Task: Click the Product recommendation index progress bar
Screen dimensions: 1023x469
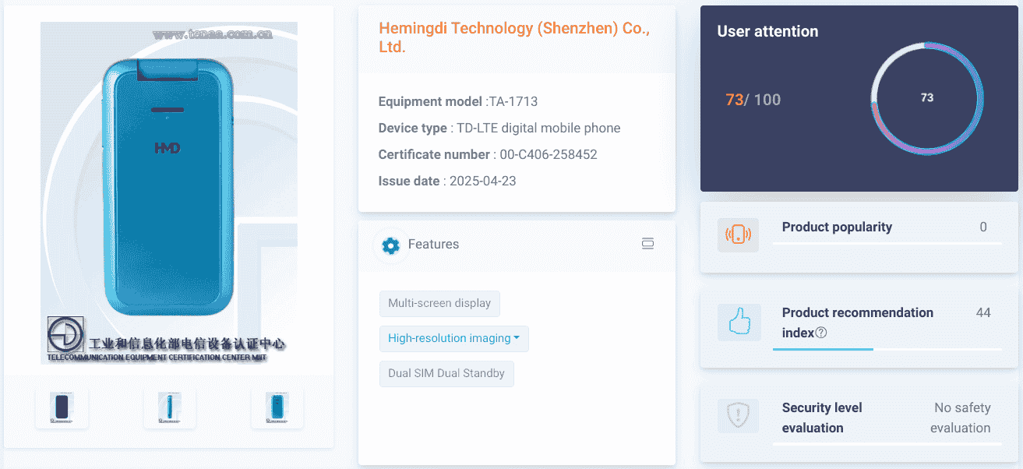Action: (887, 349)
